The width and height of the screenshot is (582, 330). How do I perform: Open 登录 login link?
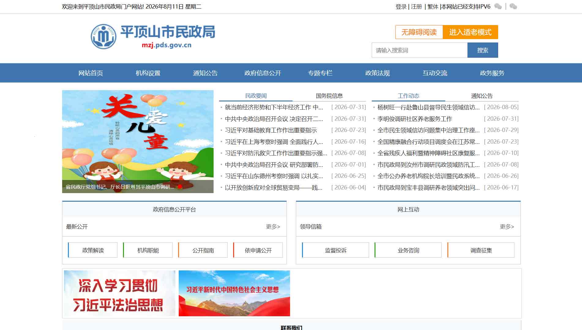coord(401,7)
